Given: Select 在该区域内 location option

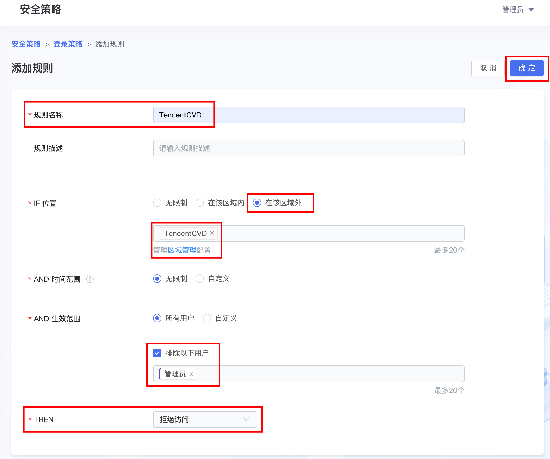Looking at the screenshot, I should click(200, 203).
